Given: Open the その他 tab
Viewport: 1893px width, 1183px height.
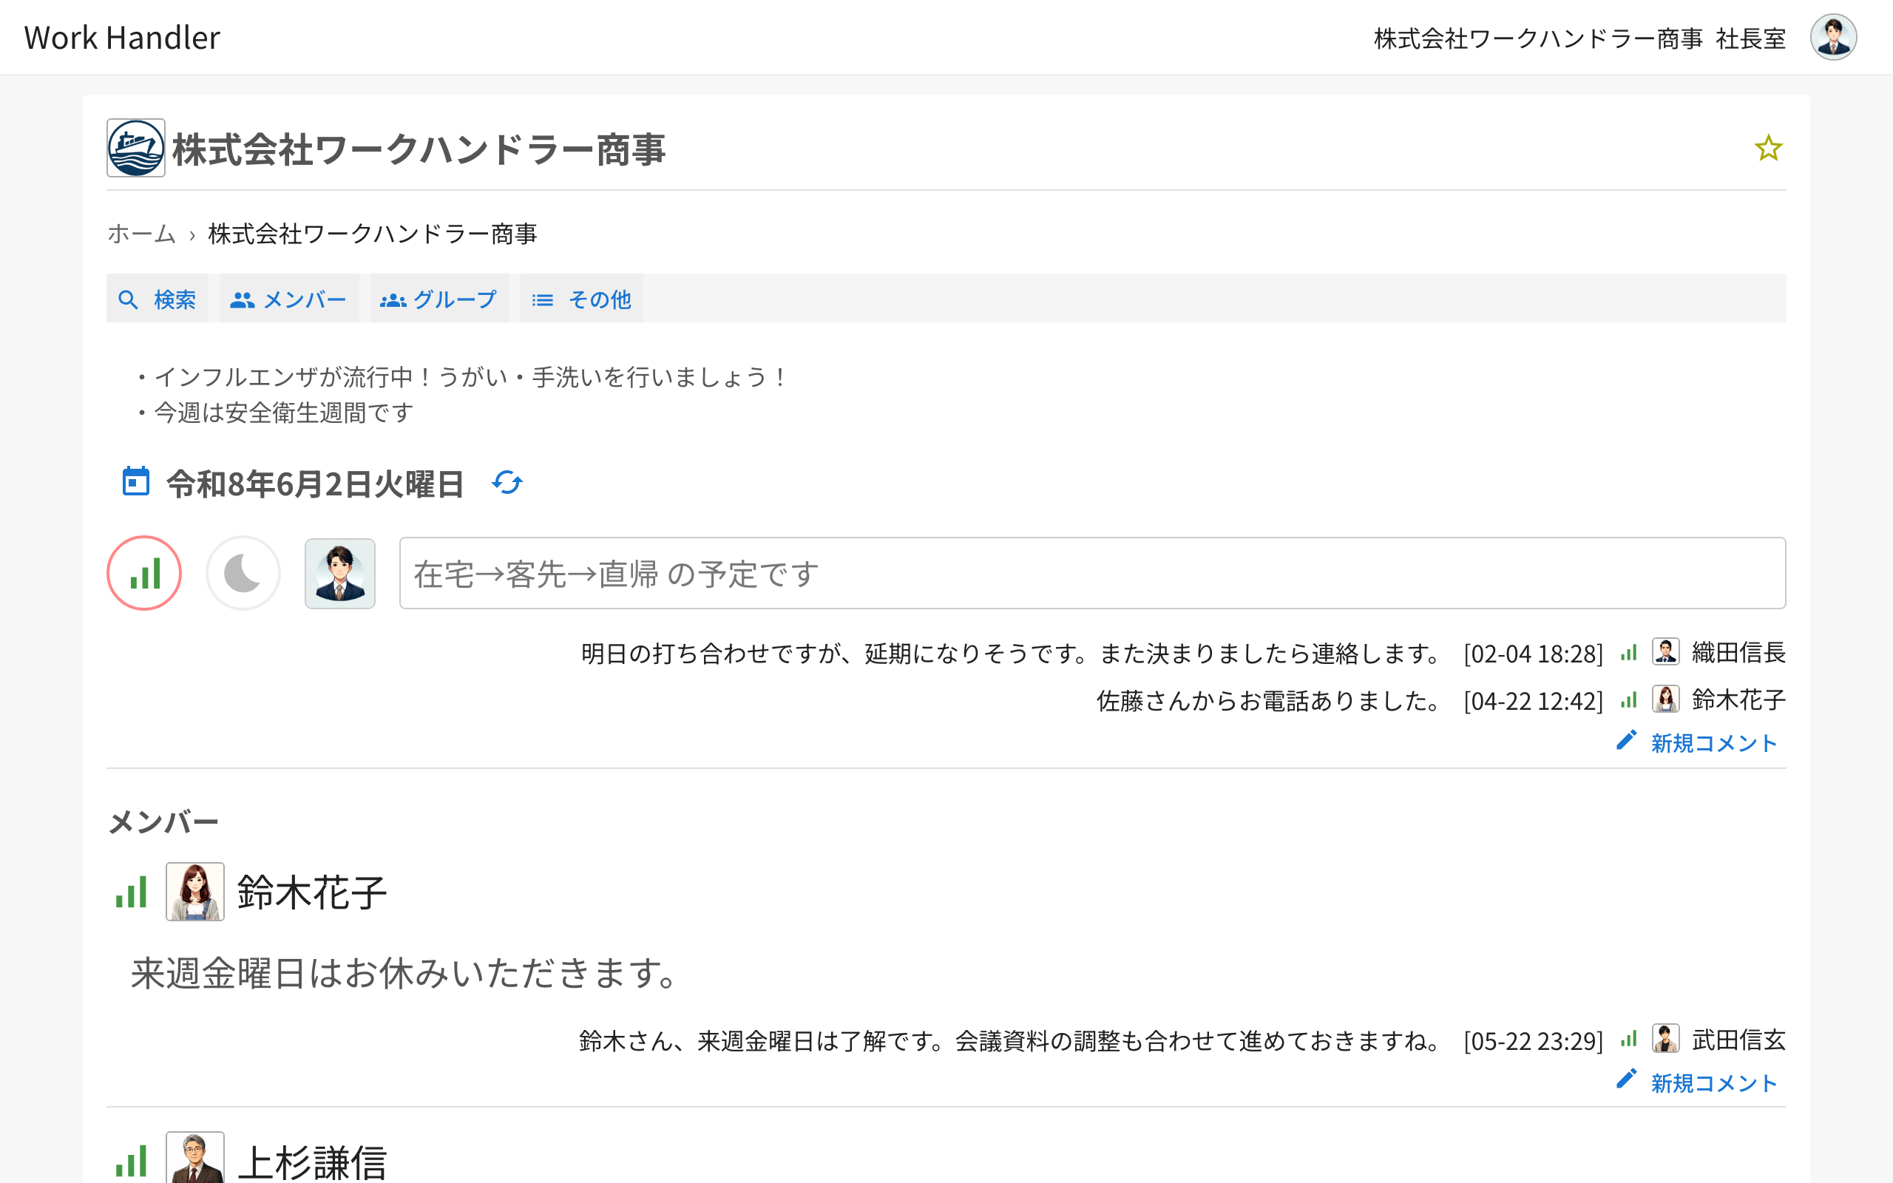Looking at the screenshot, I should pos(582,299).
